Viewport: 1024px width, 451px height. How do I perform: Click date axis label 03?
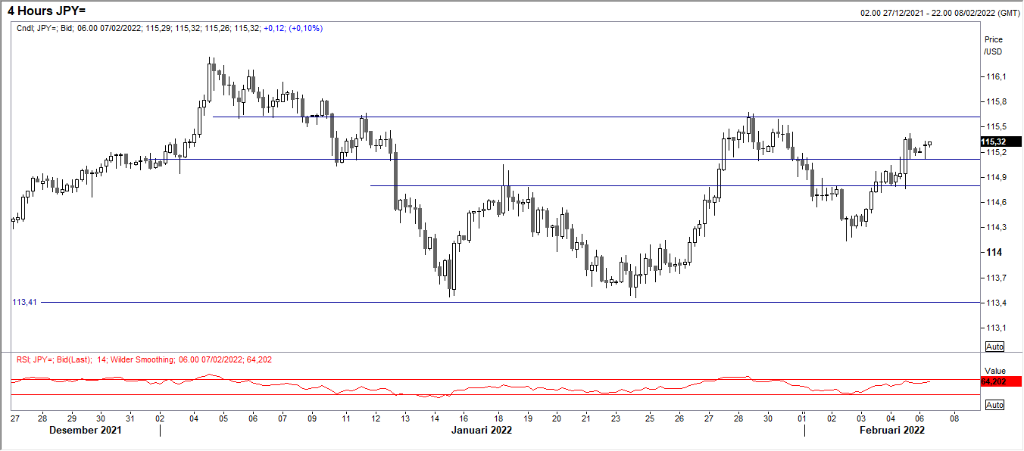pyautogui.click(x=861, y=418)
